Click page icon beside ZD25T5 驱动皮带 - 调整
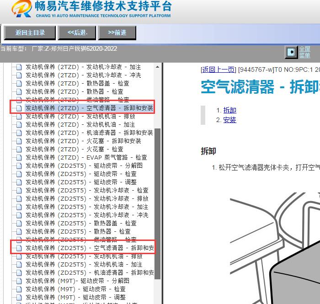320x304 pixels. [19, 182]
